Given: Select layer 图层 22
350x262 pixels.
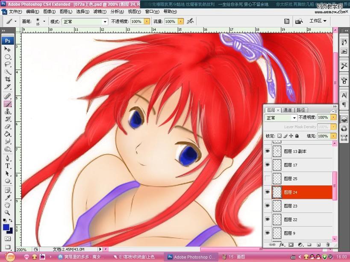Looking at the screenshot, I should click(x=299, y=219).
